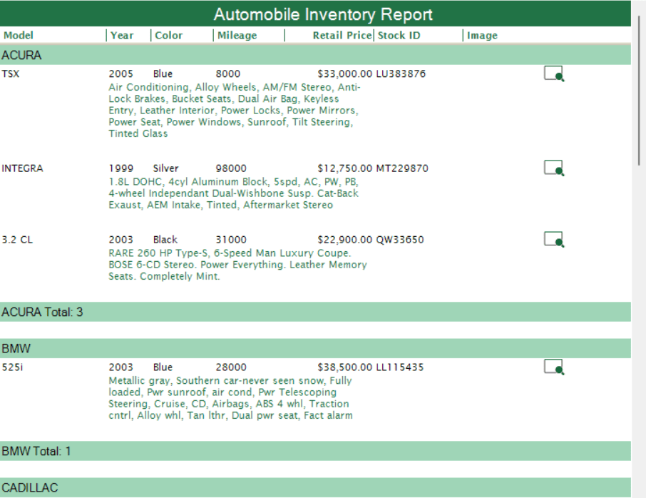Click the Silver color cell
The height and width of the screenshot is (498, 646).
click(165, 168)
